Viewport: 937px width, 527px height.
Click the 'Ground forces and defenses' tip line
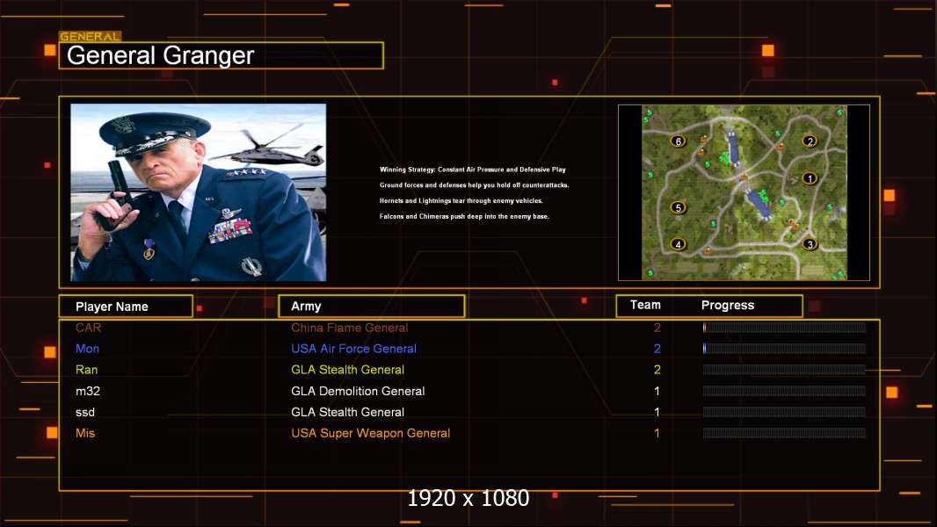coord(474,185)
